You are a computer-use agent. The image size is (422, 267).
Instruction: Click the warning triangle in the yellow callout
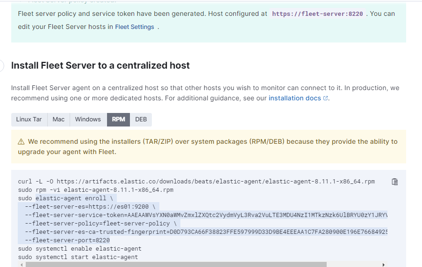click(x=21, y=141)
